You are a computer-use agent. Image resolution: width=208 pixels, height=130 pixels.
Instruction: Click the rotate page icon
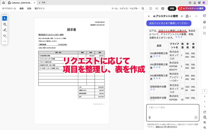[x=204, y=112]
